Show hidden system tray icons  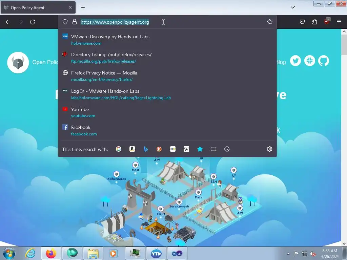288,254
